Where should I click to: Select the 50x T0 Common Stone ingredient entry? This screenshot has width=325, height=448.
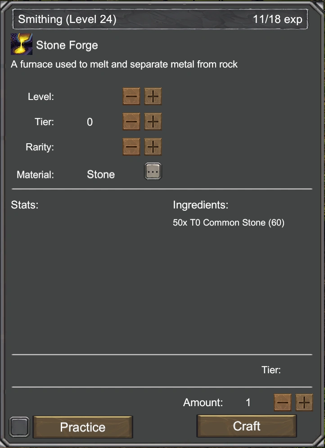(x=229, y=222)
